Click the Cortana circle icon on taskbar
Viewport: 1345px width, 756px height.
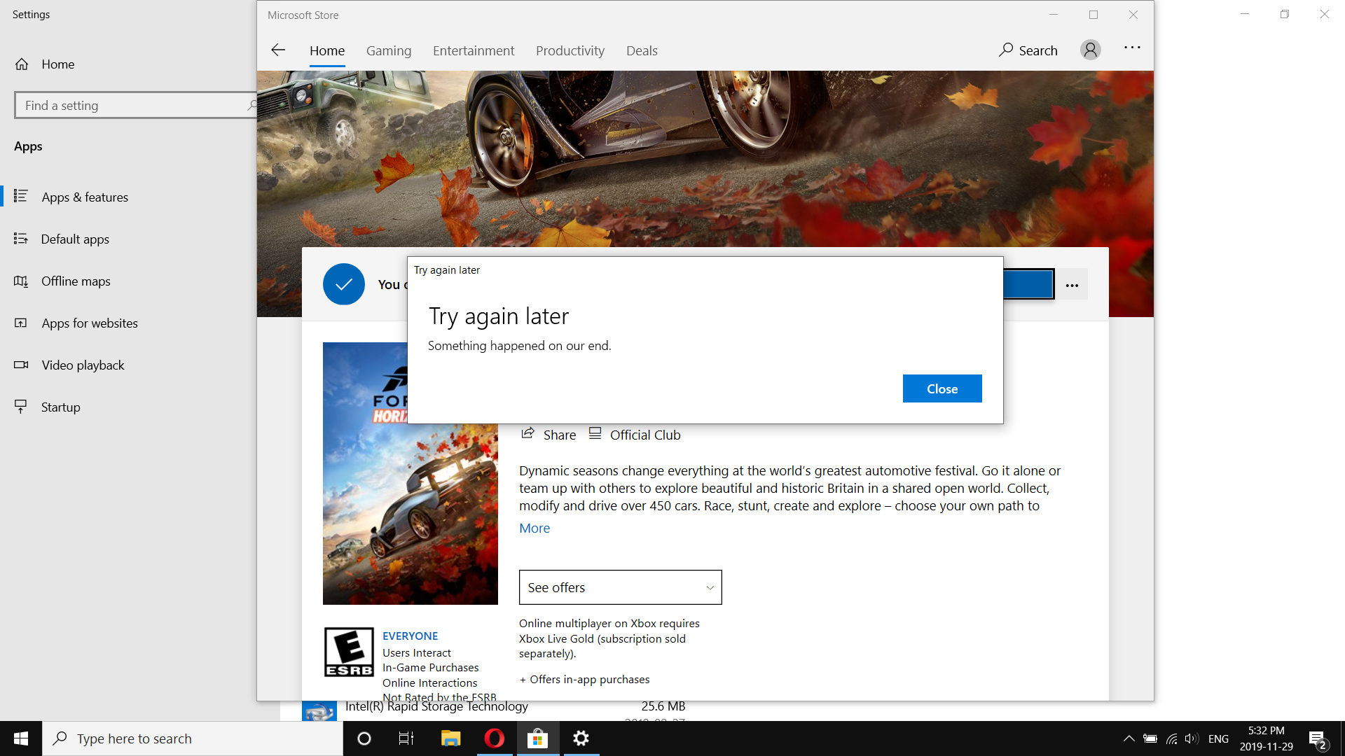pos(364,738)
